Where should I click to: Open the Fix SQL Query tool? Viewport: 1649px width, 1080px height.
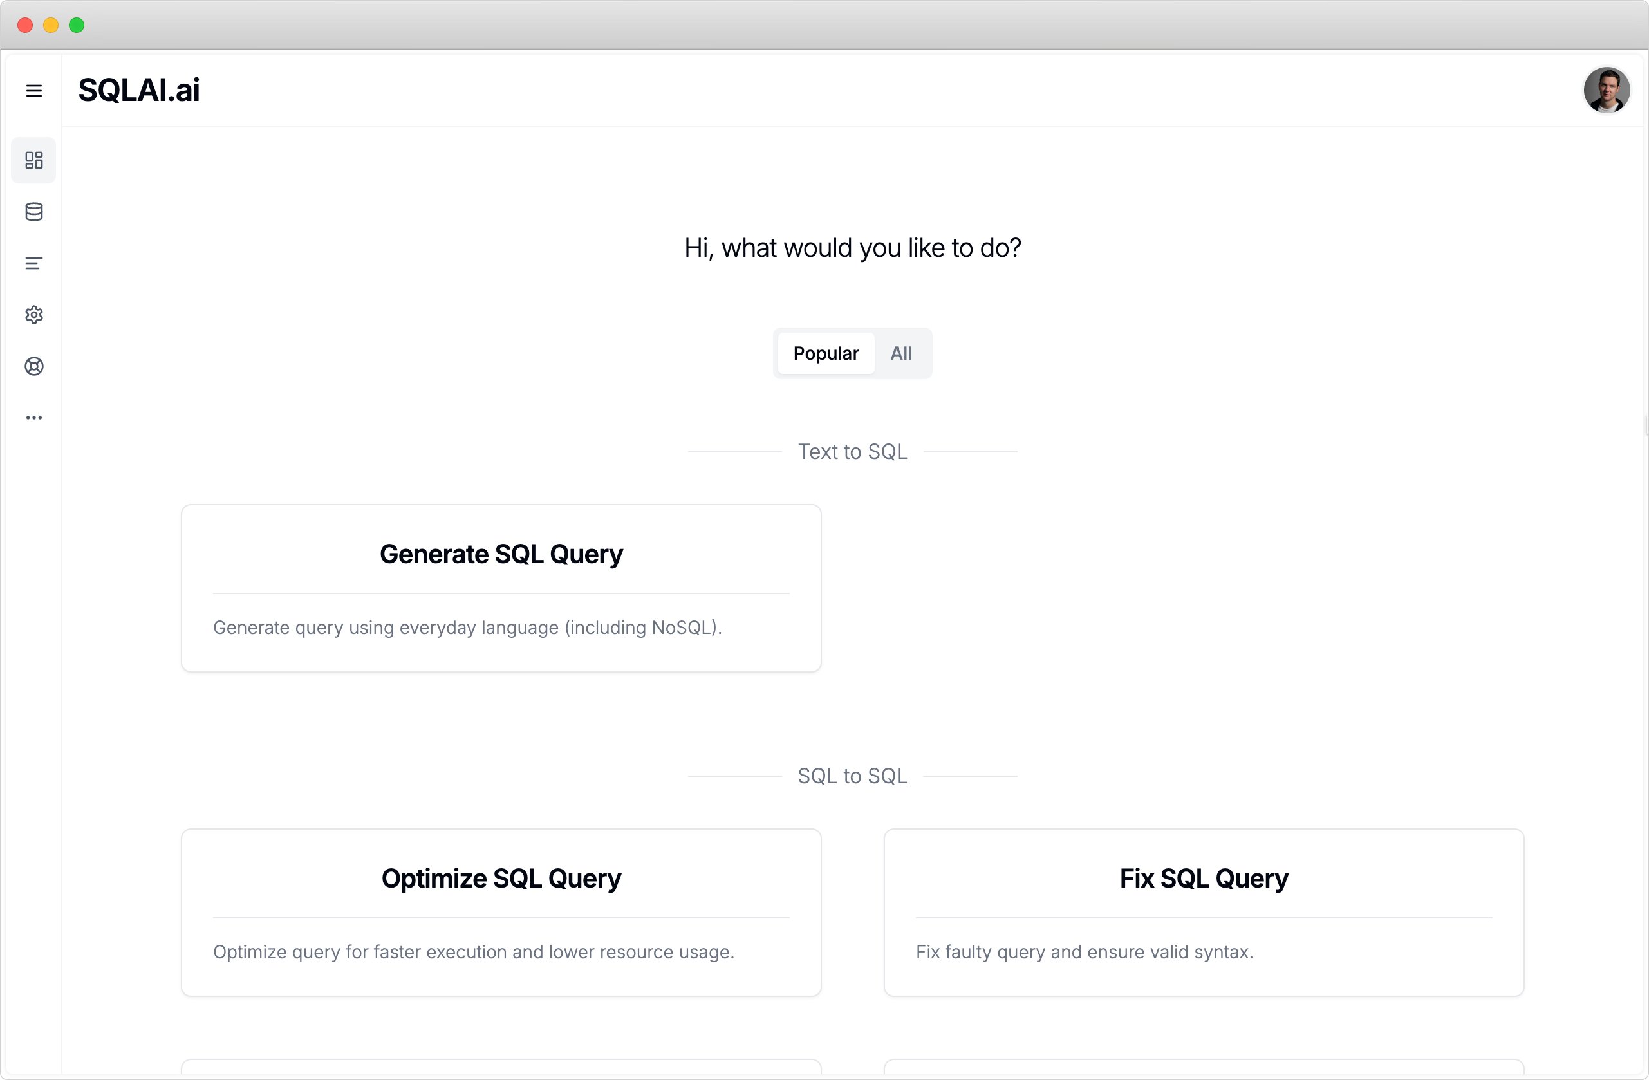[x=1203, y=913]
